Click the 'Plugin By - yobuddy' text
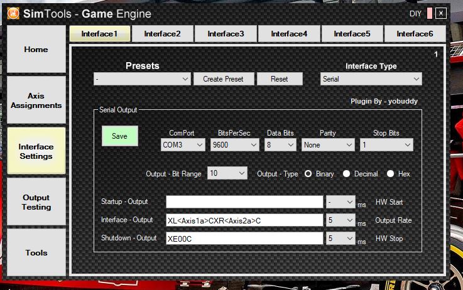The width and height of the screenshot is (463, 290). [x=384, y=101]
